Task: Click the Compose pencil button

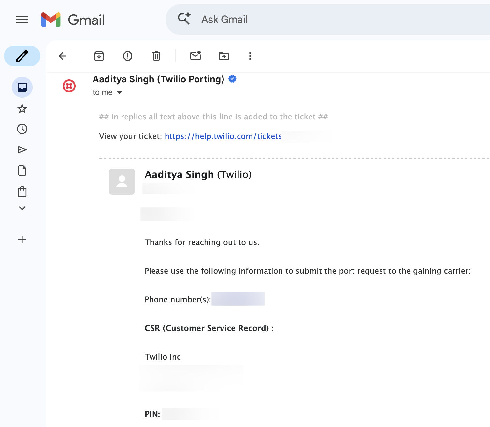Action: pyautogui.click(x=22, y=56)
